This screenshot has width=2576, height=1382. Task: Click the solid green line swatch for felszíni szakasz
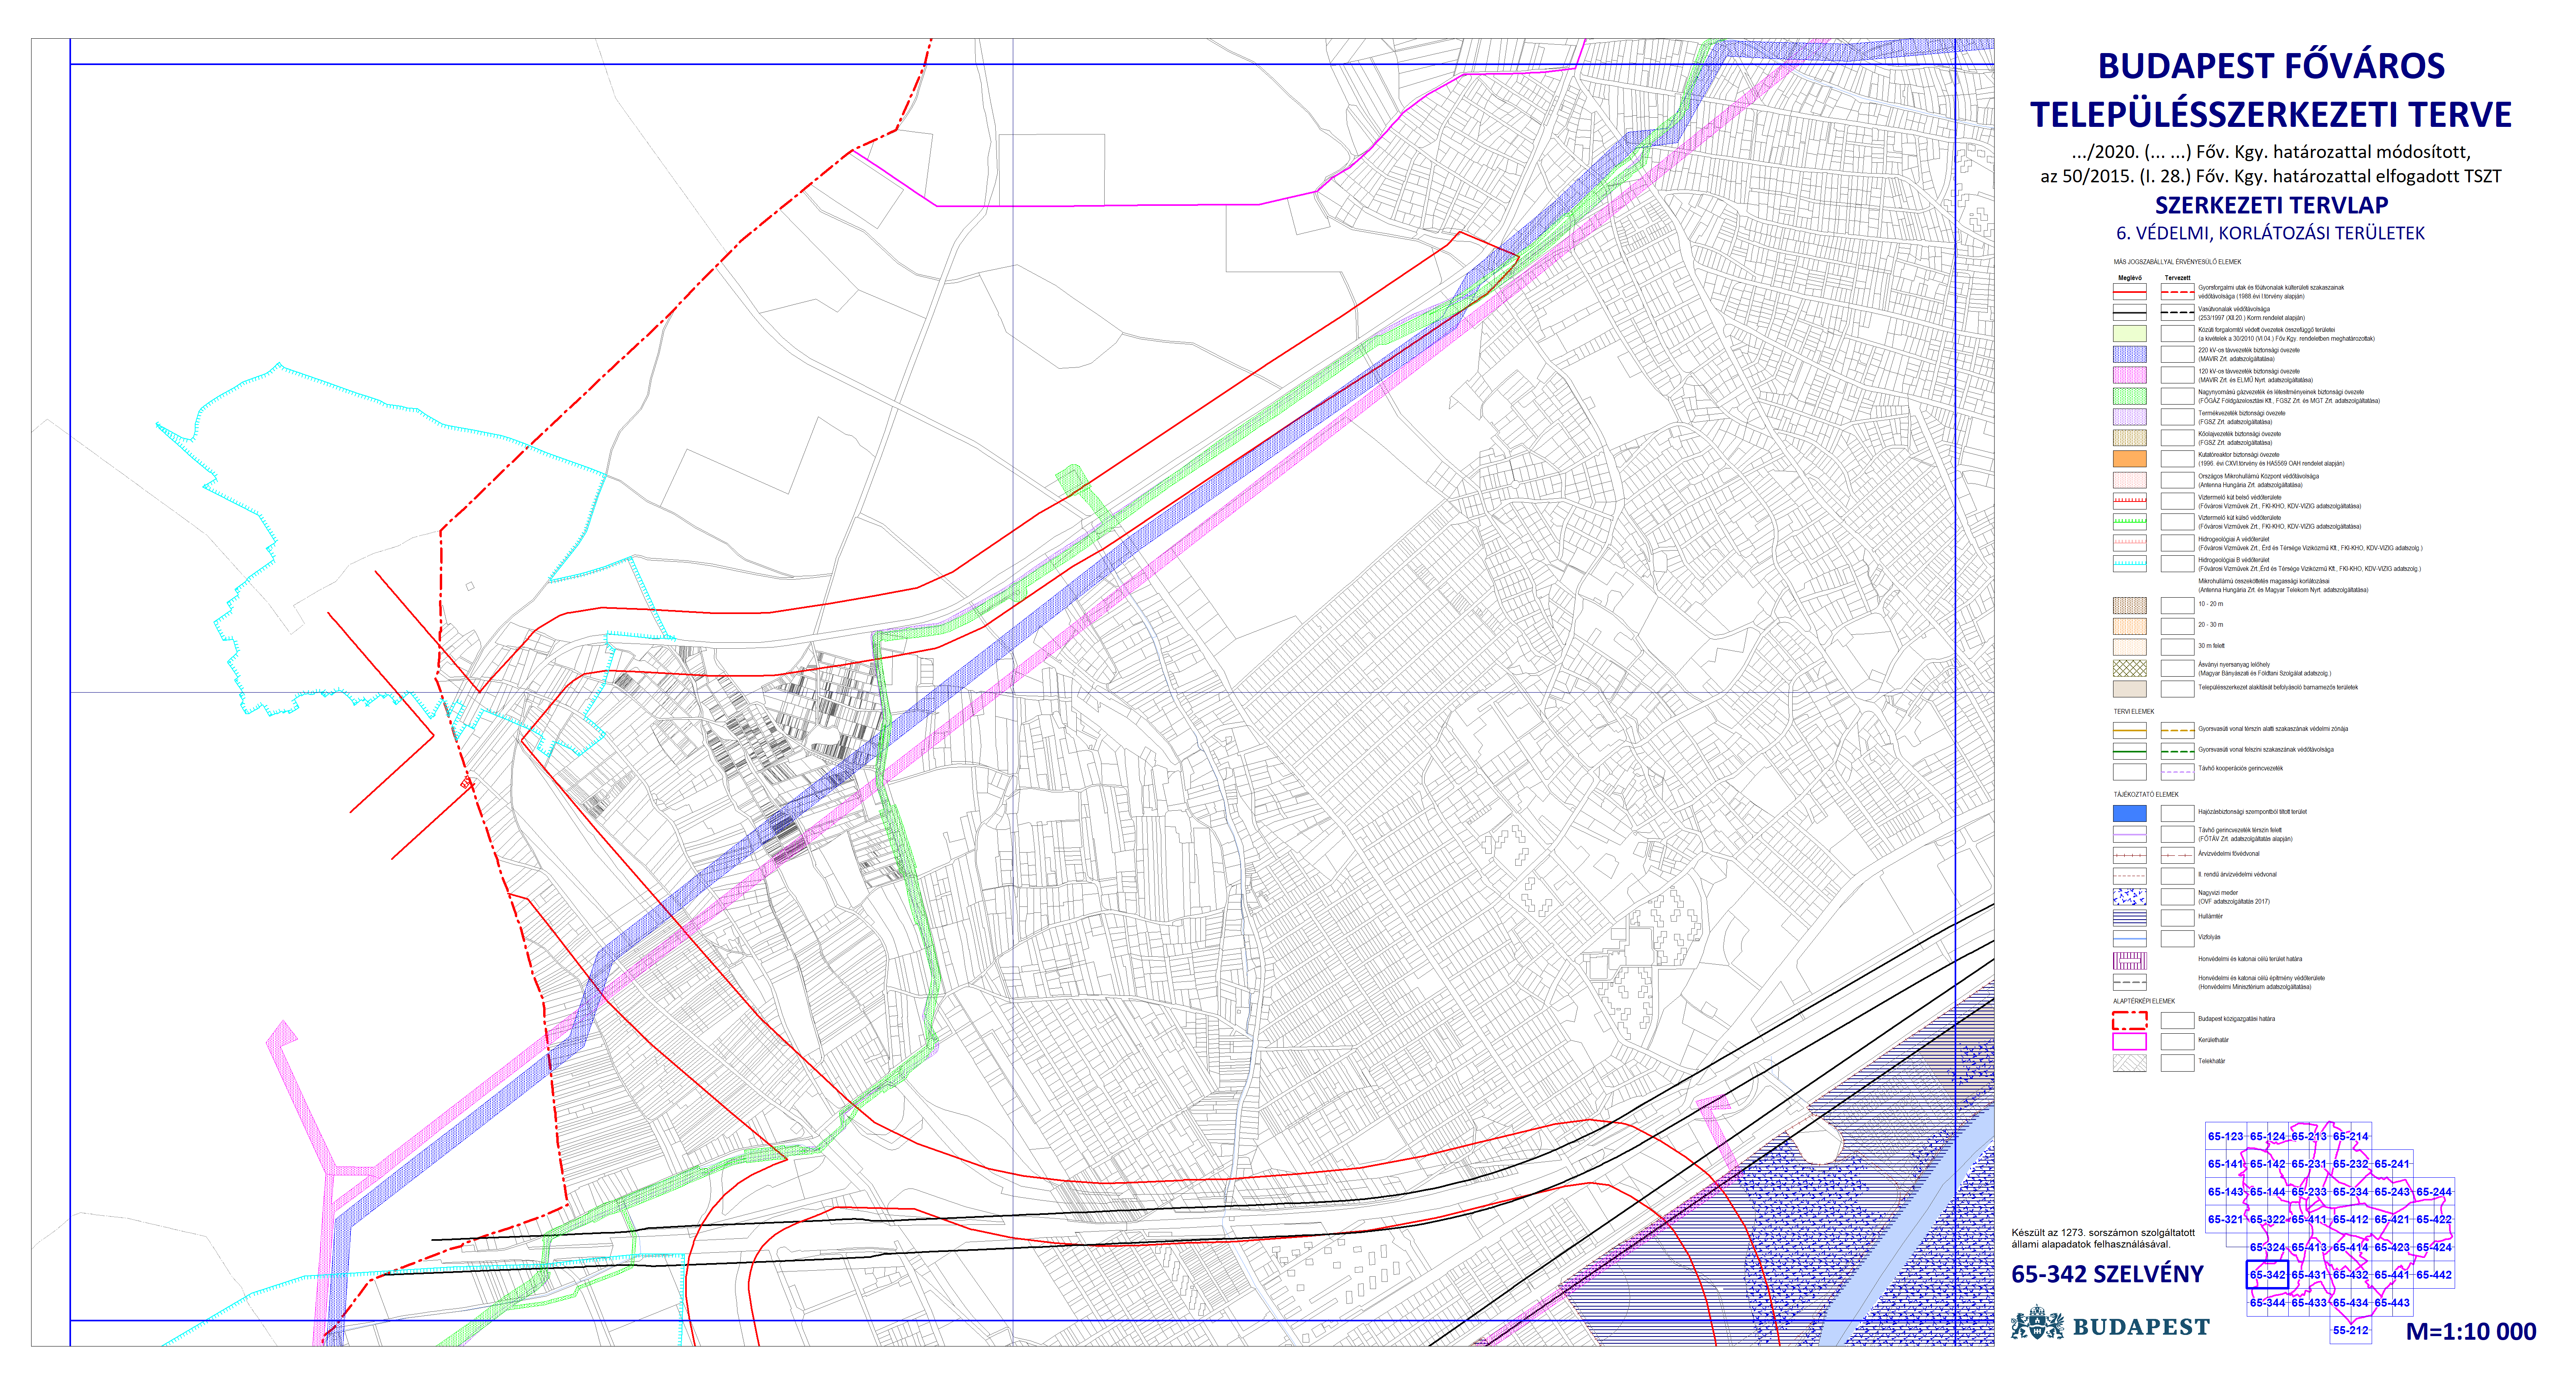2129,750
